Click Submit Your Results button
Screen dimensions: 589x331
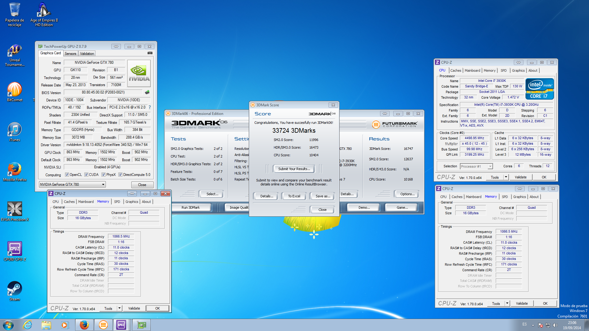294,169
